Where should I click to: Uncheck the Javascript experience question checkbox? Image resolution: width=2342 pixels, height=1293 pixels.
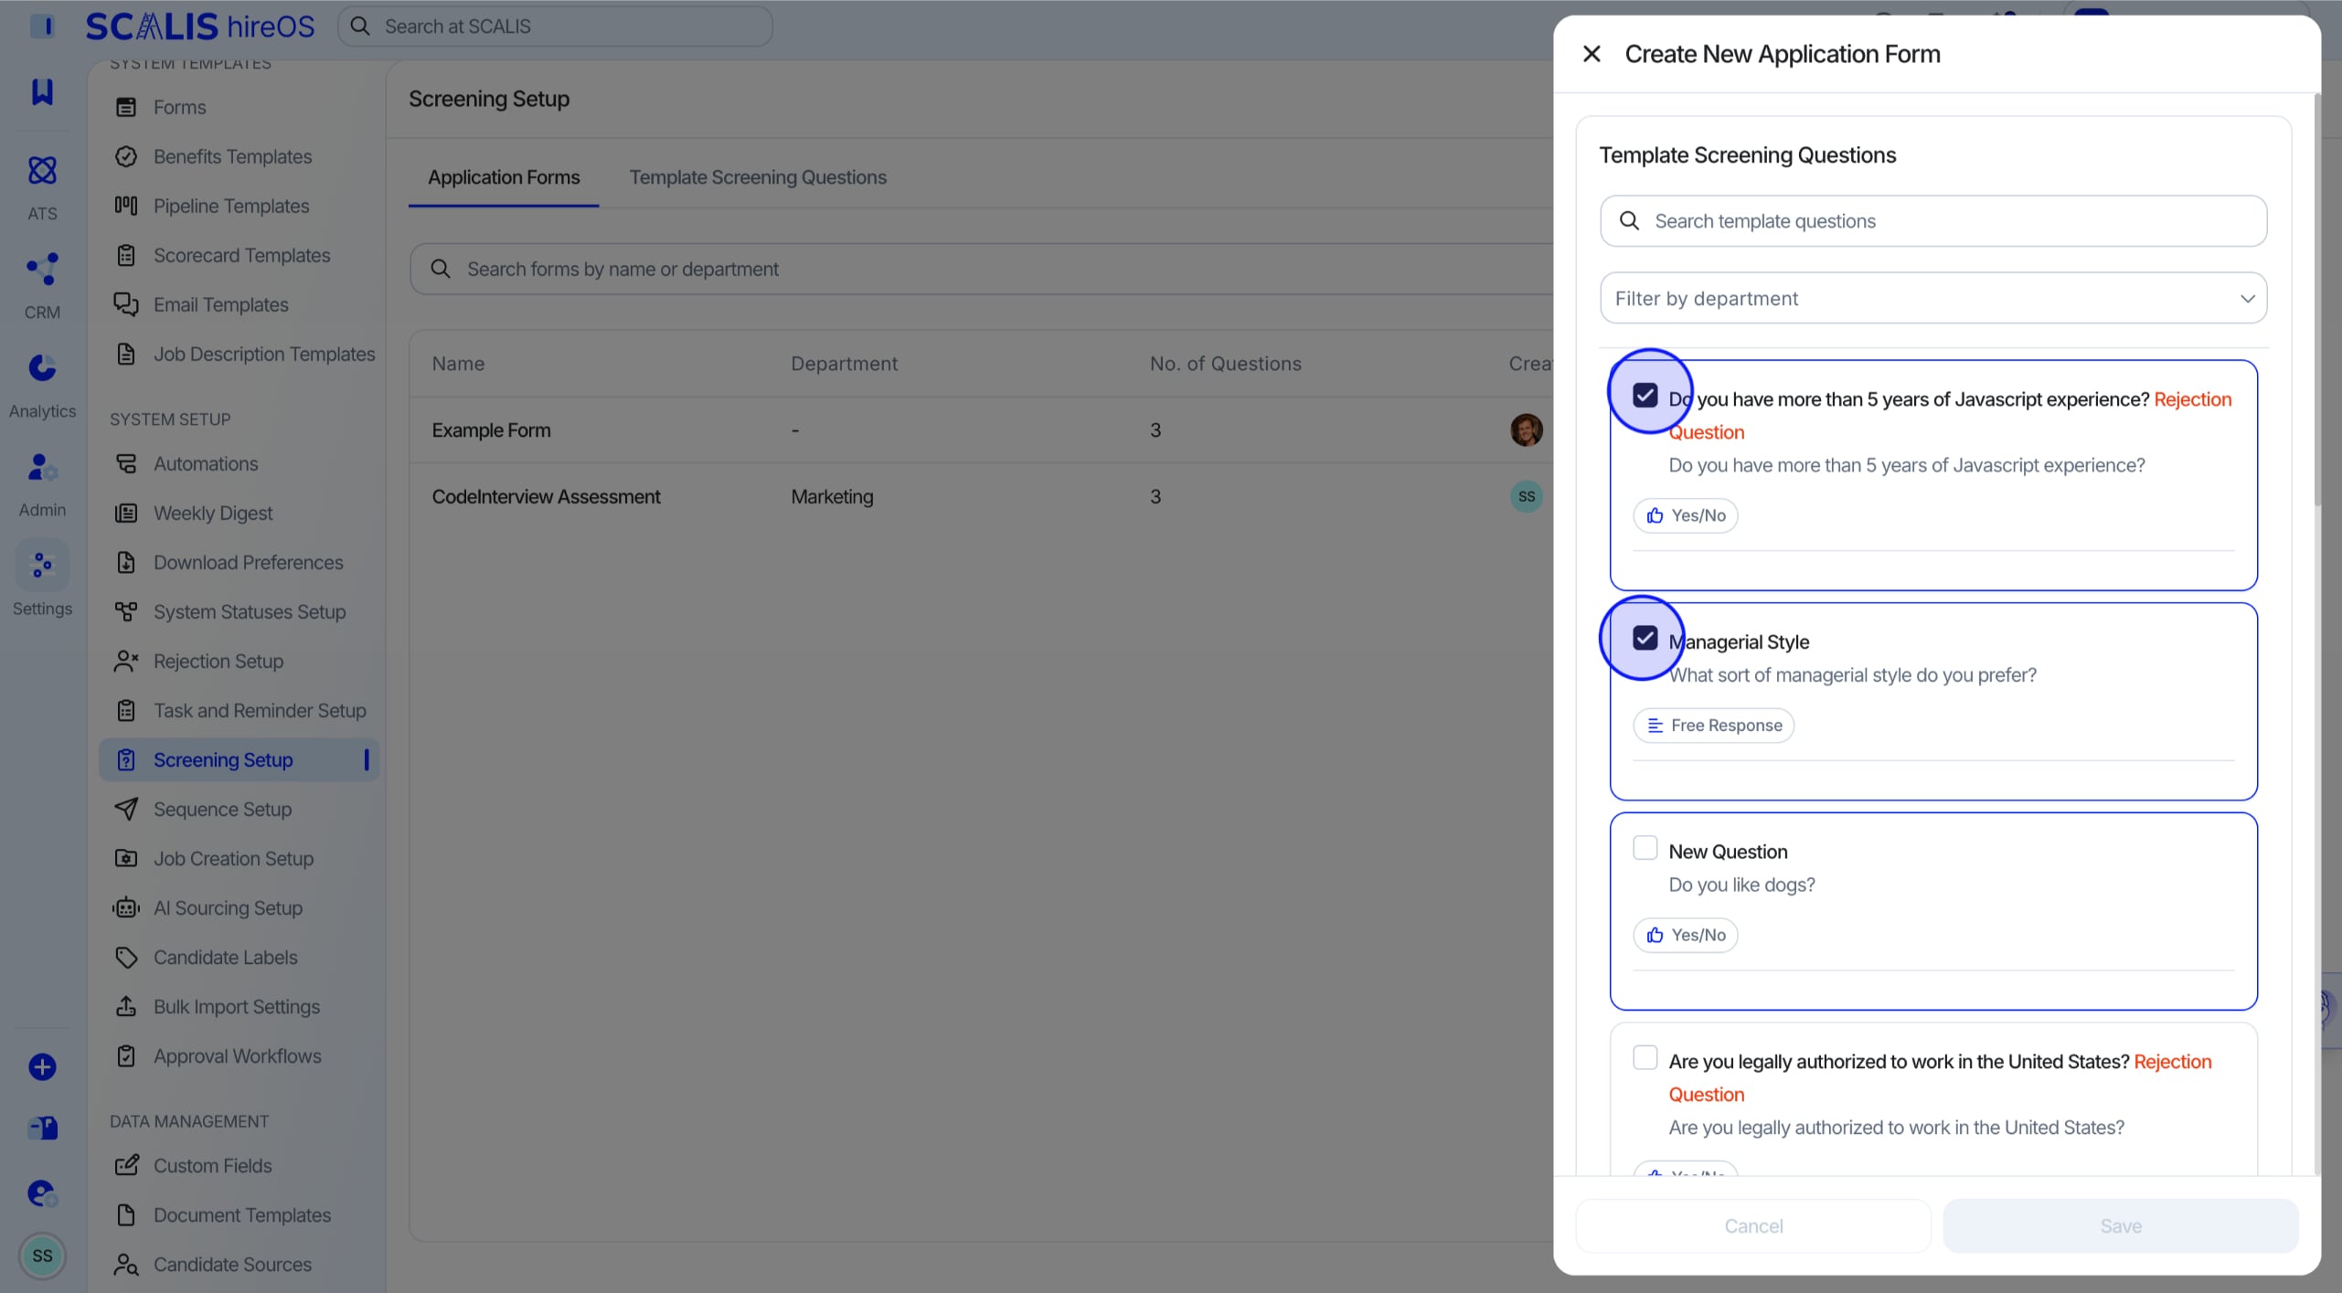(1645, 395)
